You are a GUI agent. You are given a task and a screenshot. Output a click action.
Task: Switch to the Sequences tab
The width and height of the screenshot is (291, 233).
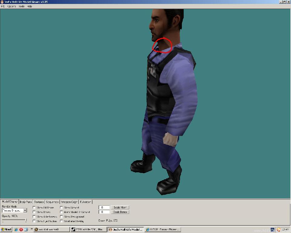click(52, 202)
